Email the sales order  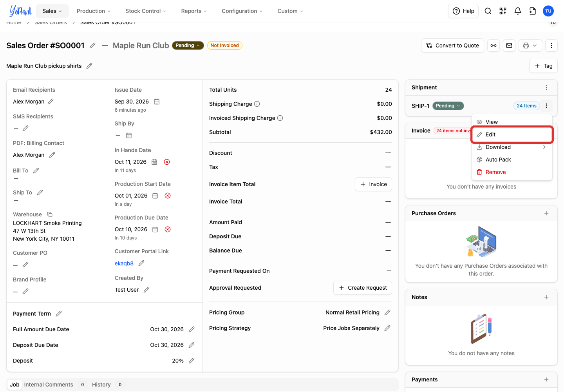click(509, 45)
